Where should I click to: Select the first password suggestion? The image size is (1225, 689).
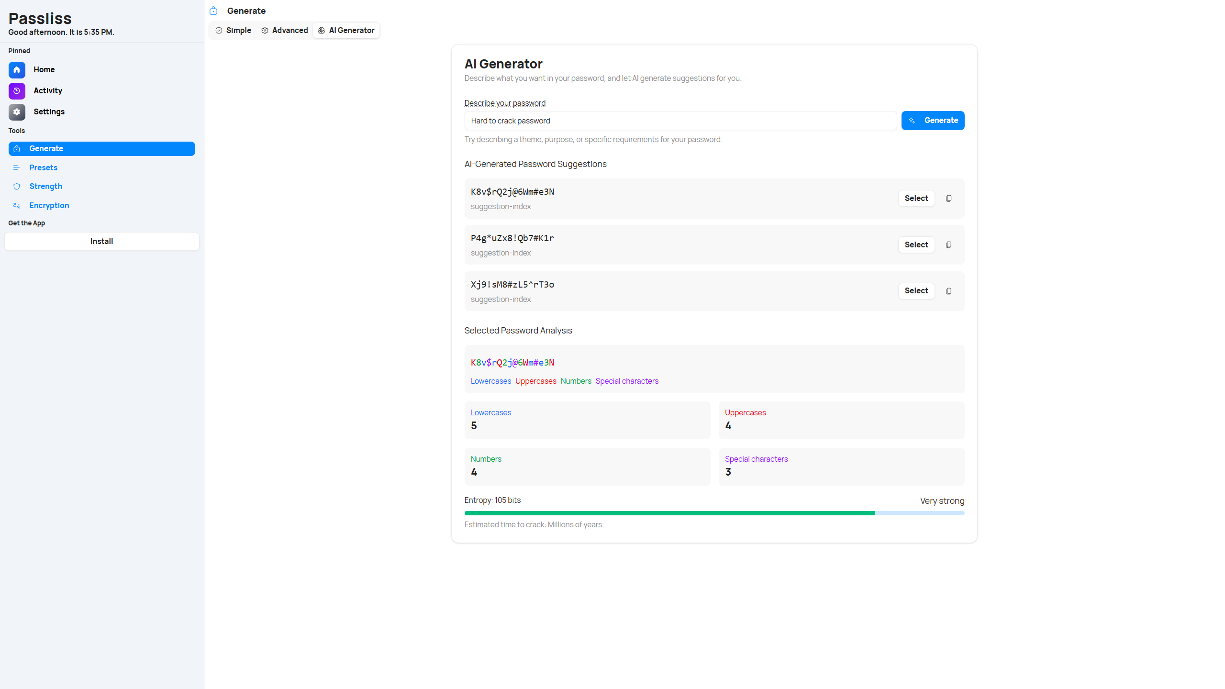point(916,199)
